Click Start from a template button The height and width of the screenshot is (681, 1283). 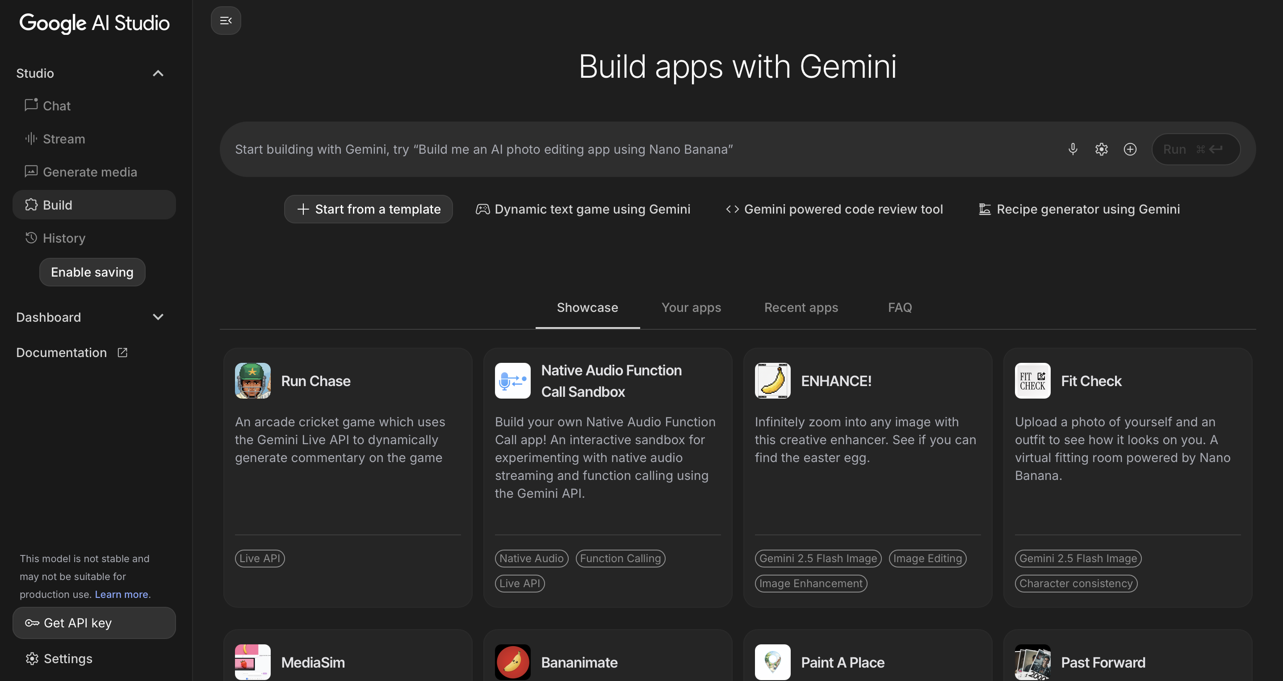pyautogui.click(x=368, y=209)
